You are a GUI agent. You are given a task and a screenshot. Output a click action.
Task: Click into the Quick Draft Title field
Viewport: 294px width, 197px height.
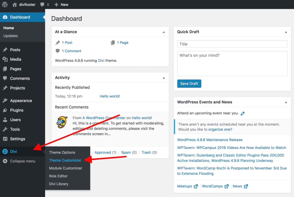tap(232, 44)
